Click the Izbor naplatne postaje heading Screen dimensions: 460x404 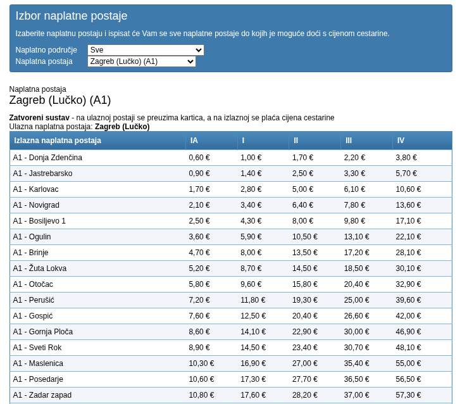point(71,16)
